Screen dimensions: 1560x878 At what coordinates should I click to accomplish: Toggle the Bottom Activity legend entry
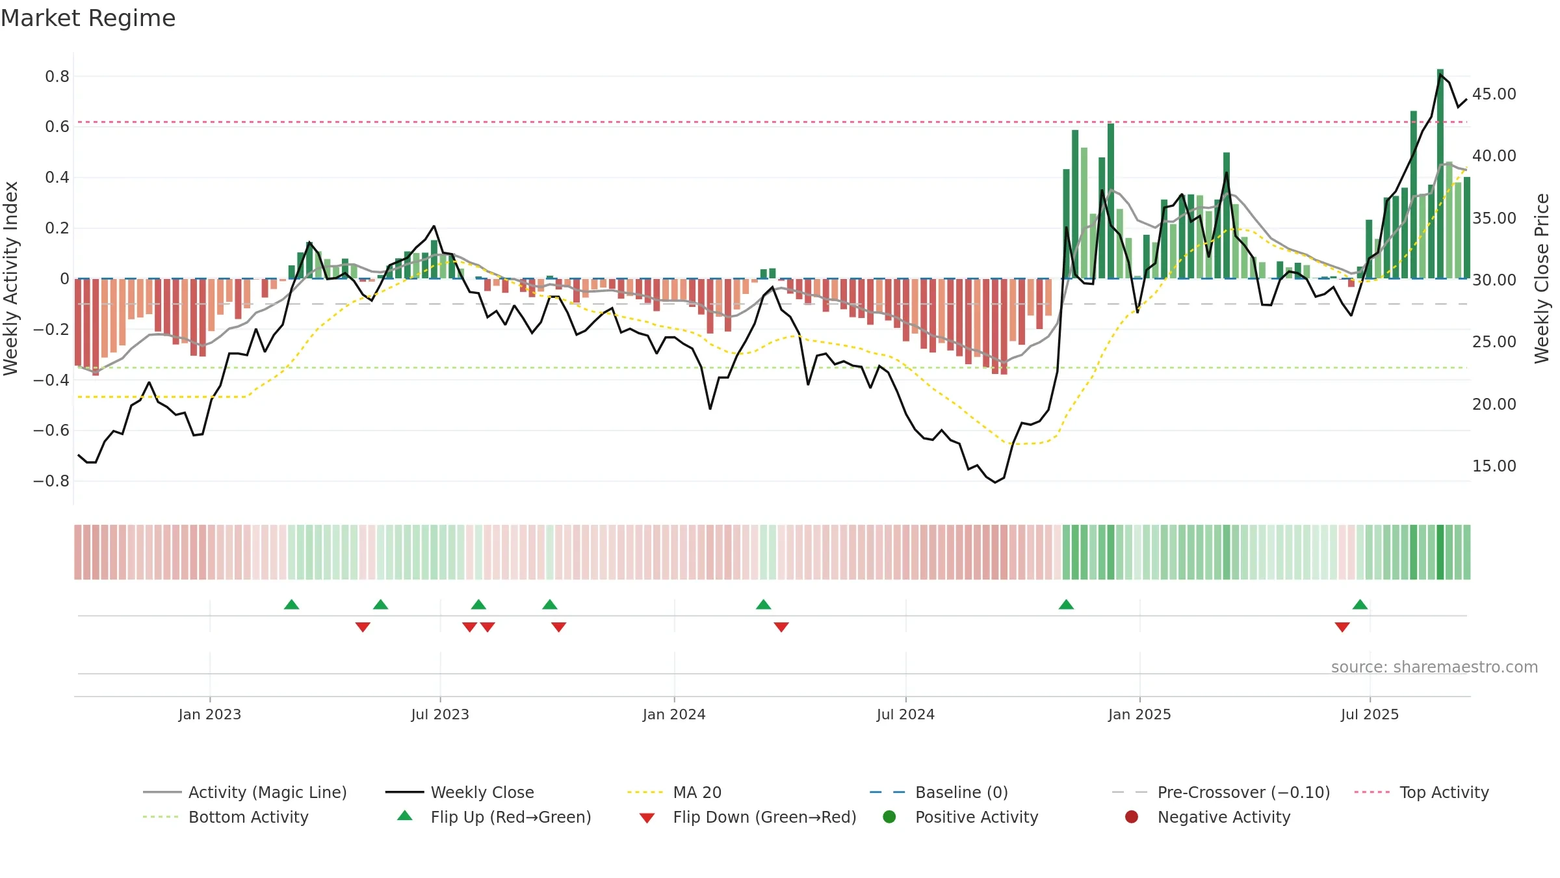[226, 817]
